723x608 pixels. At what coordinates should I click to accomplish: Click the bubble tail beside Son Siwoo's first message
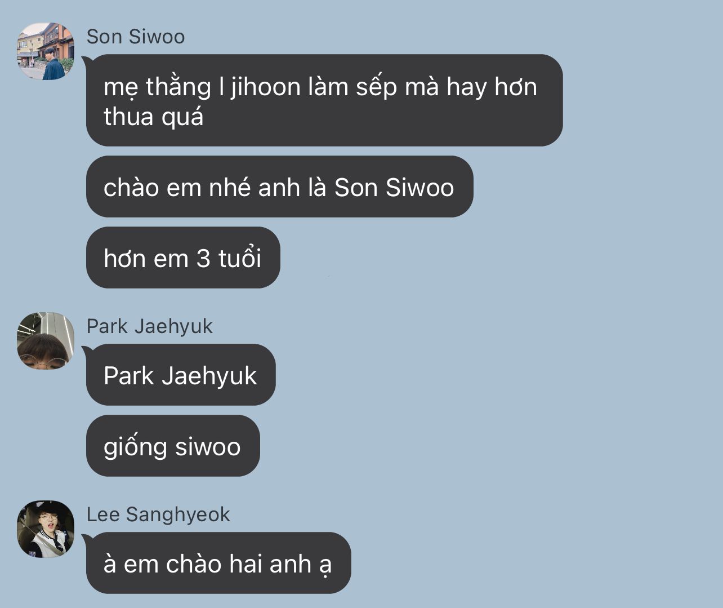pos(87,60)
